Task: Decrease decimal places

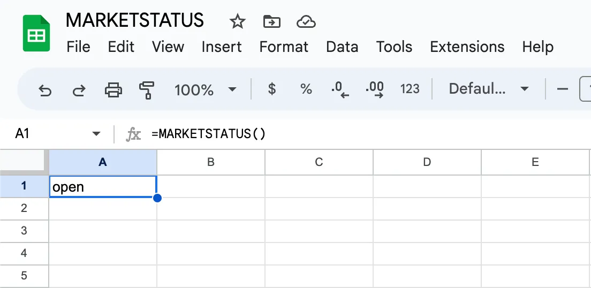Action: point(340,90)
